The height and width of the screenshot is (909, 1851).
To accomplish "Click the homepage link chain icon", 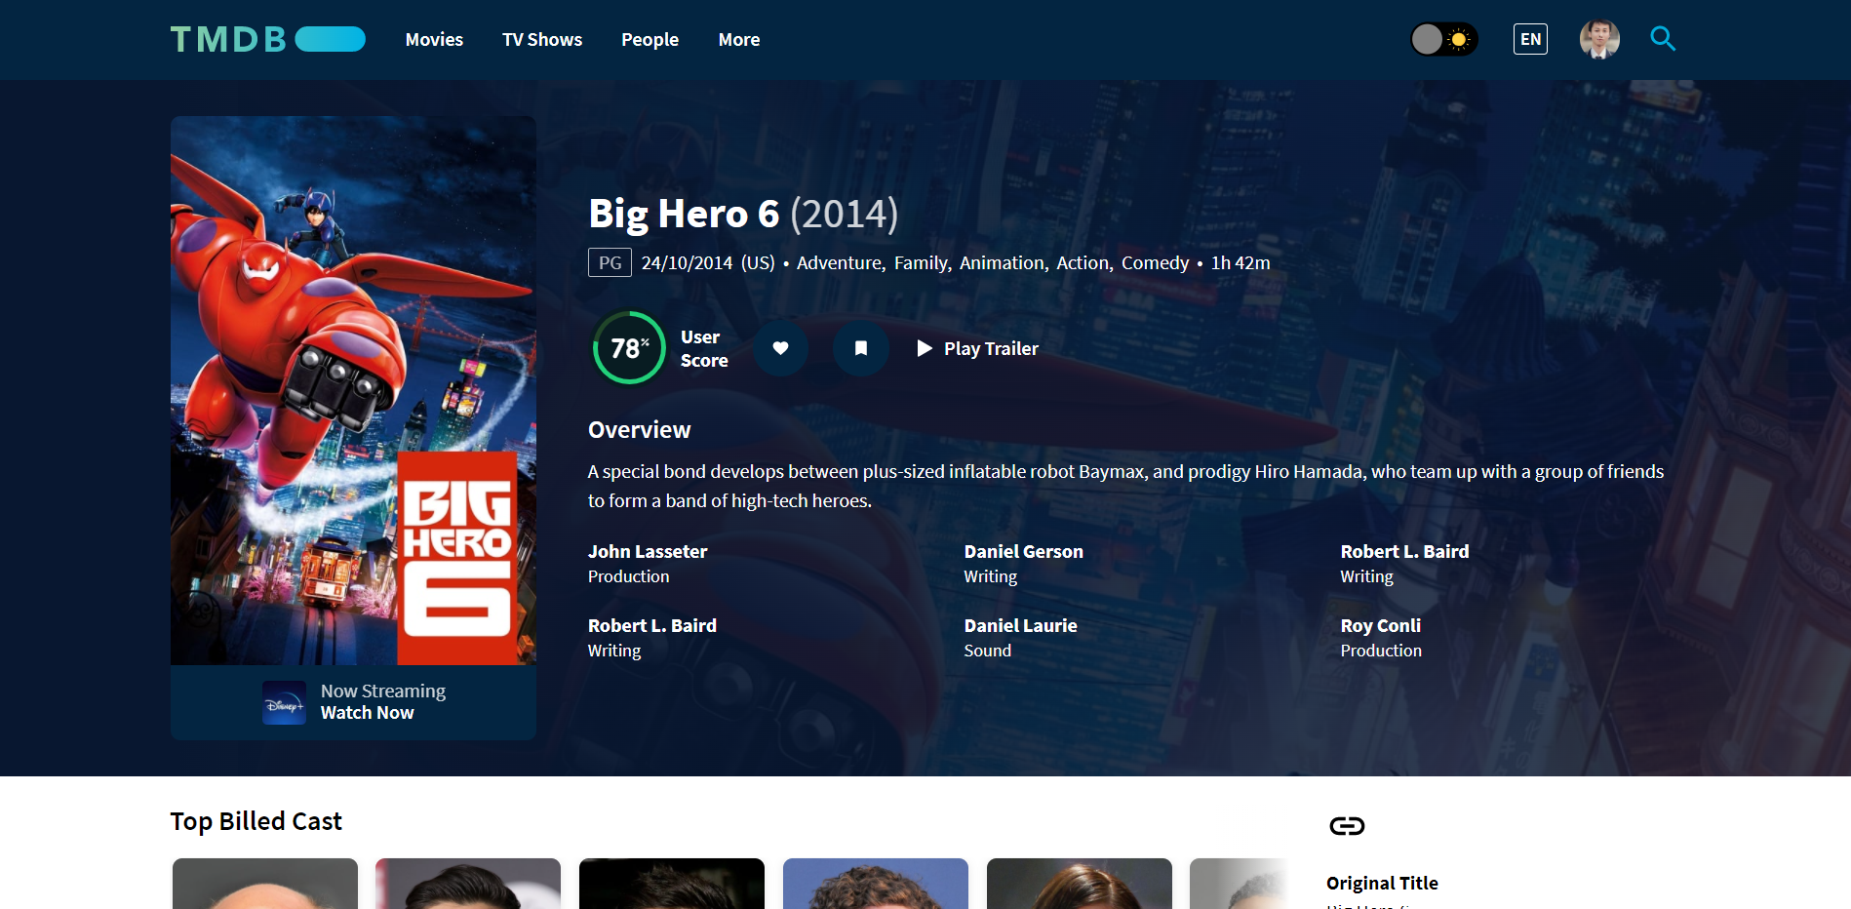I will [1347, 826].
